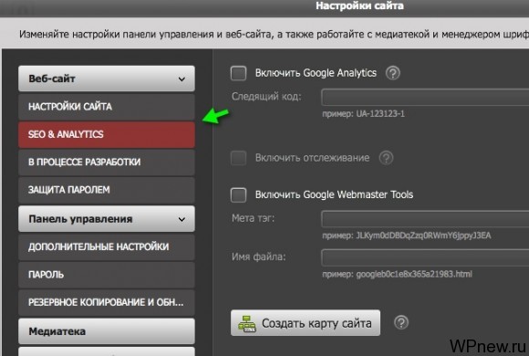This screenshot has height=356, width=529.
Task: Select the SEO & Analytics menu item
Action: click(107, 134)
